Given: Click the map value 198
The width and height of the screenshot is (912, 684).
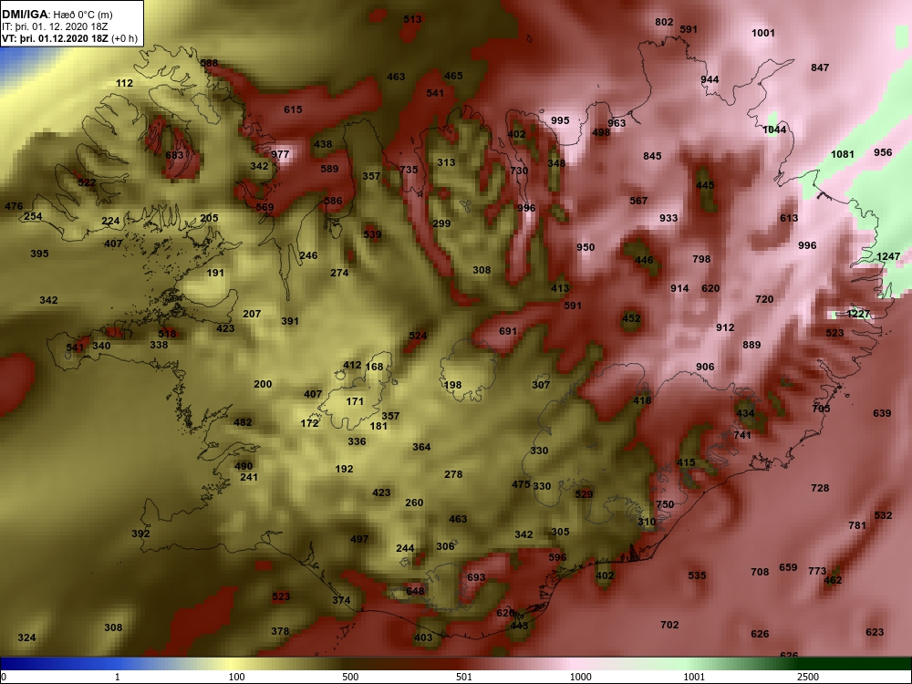Looking at the screenshot, I should coord(452,385).
